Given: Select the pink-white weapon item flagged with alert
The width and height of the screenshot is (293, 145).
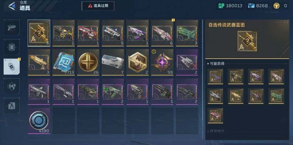Looking at the screenshot, I should [162, 33].
